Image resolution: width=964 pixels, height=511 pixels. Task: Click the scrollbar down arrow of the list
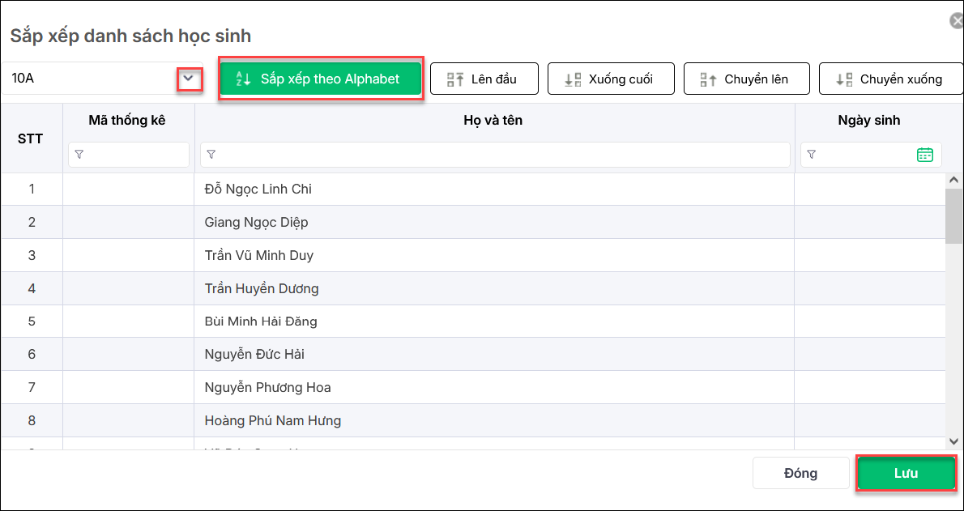click(953, 441)
